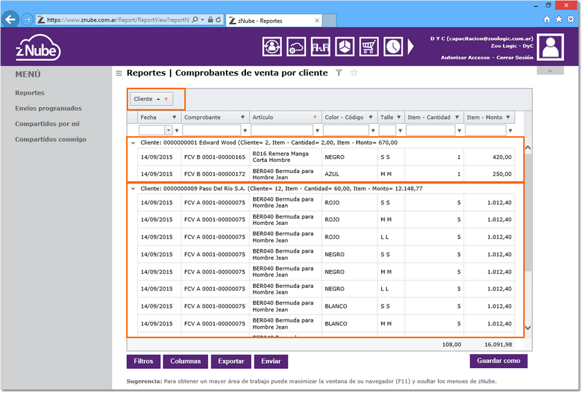
Task: Open browser favorites star icon
Action: 558,19
